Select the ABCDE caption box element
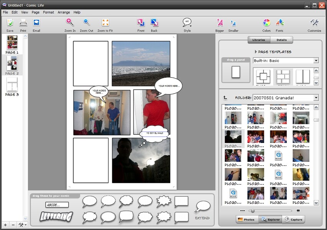 coord(57,205)
